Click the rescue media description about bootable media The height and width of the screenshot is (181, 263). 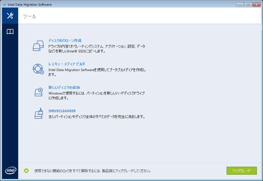pos(97,72)
